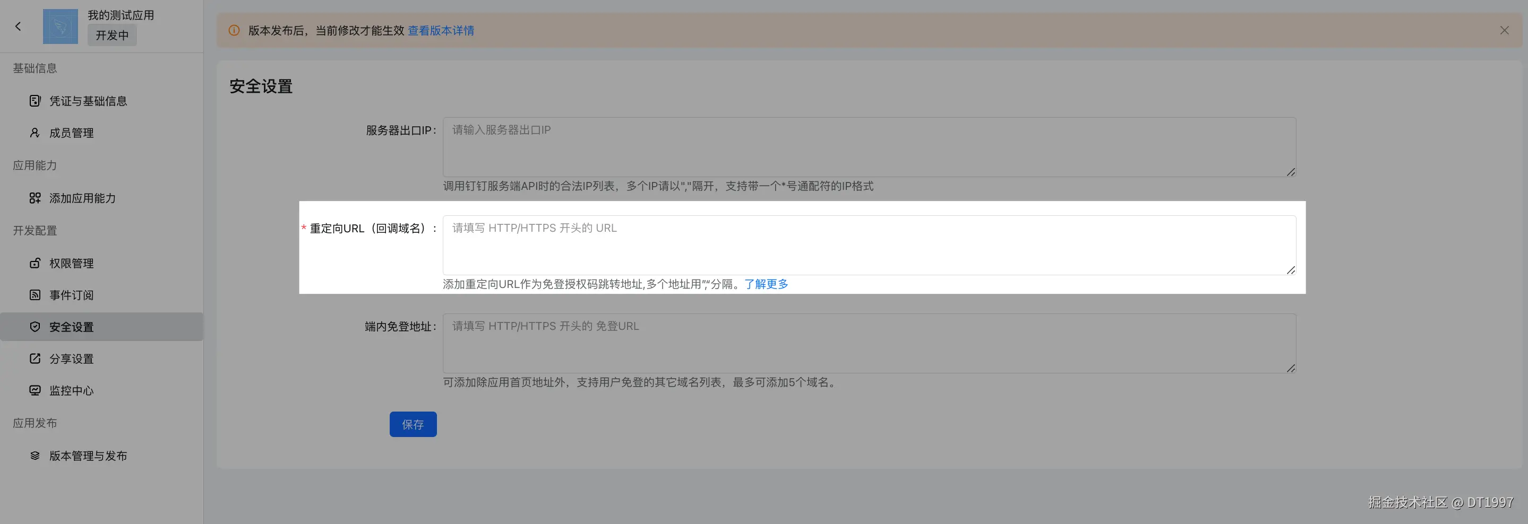Click the 安全设置 page title
Image resolution: width=1528 pixels, height=524 pixels.
tap(261, 86)
